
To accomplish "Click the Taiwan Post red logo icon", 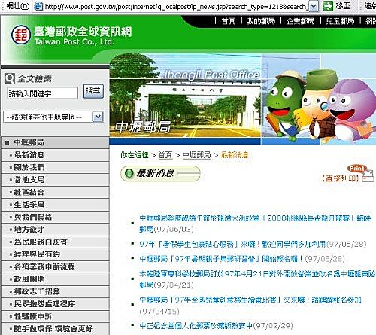I will point(21,35).
